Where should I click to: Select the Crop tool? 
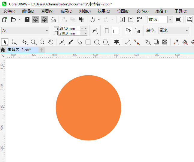(25, 42)
